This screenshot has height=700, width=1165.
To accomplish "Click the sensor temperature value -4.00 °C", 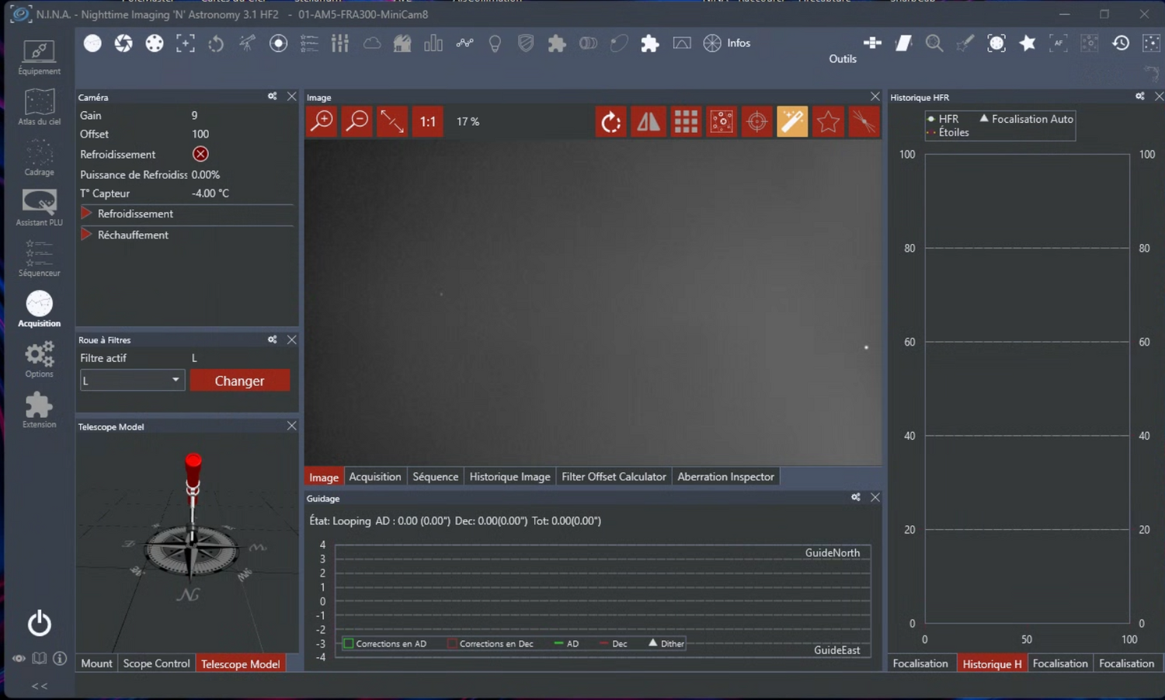I will tap(210, 193).
